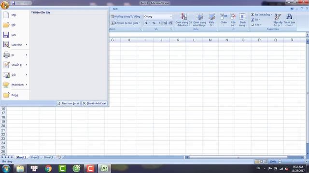Click the comma style icon
Image resolution: width=309 pixels, height=173 pixels.
click(159, 23)
